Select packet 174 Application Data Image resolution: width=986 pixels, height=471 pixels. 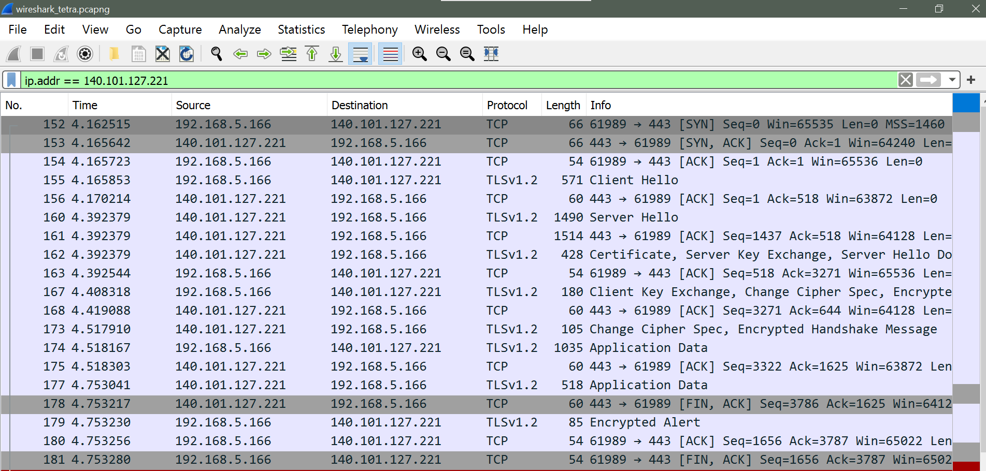pyautogui.click(x=477, y=348)
